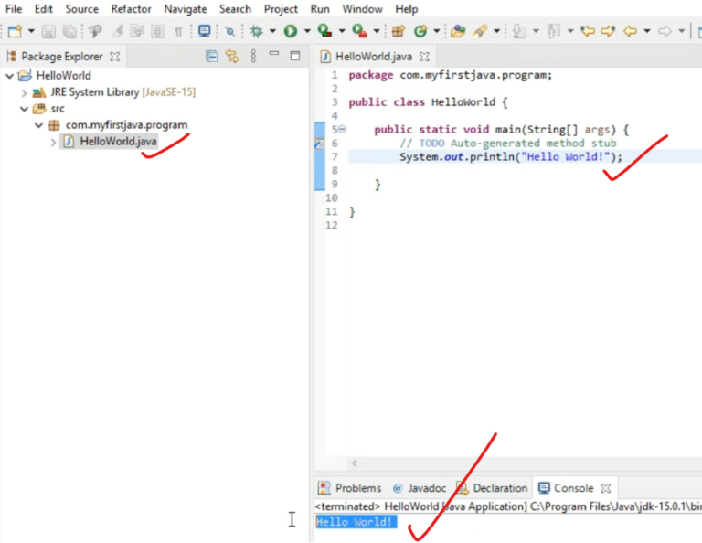Open the External Tools dropdown arrow
The height and width of the screenshot is (543, 702).
pos(376,31)
